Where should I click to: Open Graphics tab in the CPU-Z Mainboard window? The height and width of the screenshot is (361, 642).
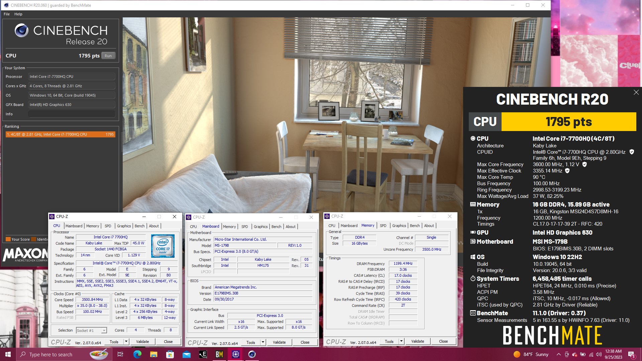[260, 227]
